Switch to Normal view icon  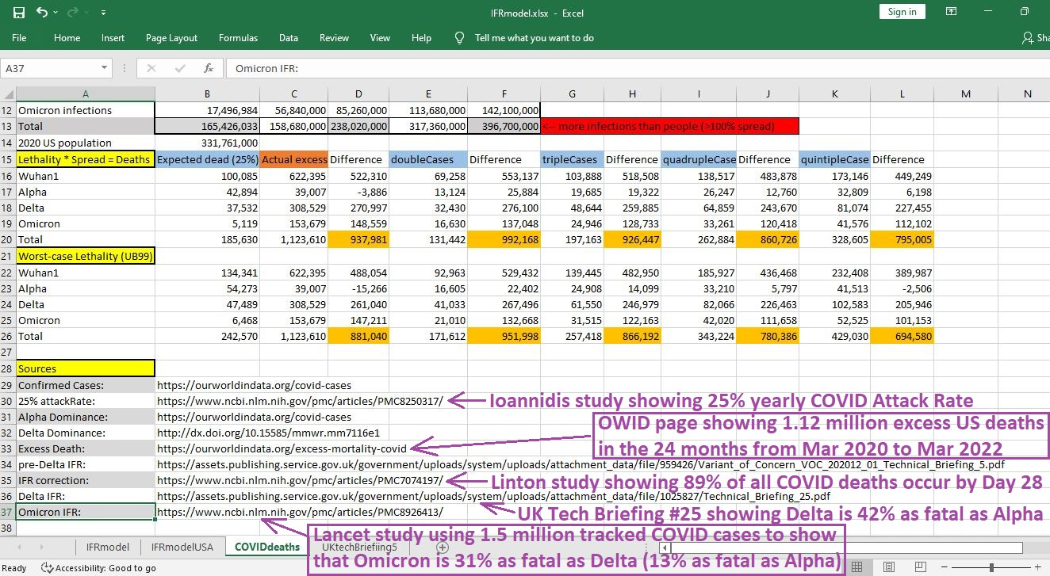(x=857, y=567)
